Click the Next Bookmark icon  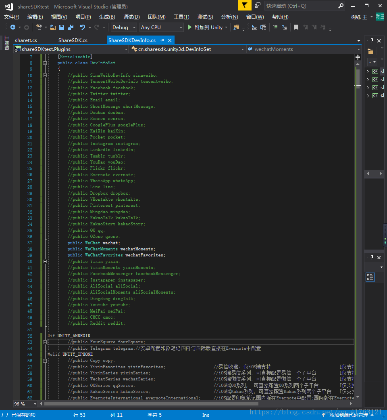314,27
